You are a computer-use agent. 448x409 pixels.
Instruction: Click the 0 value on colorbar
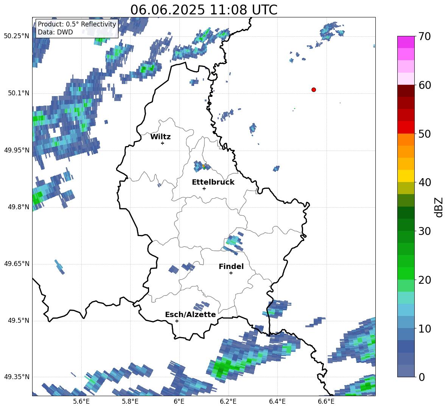[x=422, y=377]
